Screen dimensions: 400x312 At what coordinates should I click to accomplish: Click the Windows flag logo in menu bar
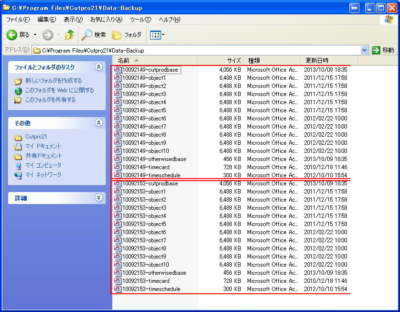pyautogui.click(x=389, y=20)
